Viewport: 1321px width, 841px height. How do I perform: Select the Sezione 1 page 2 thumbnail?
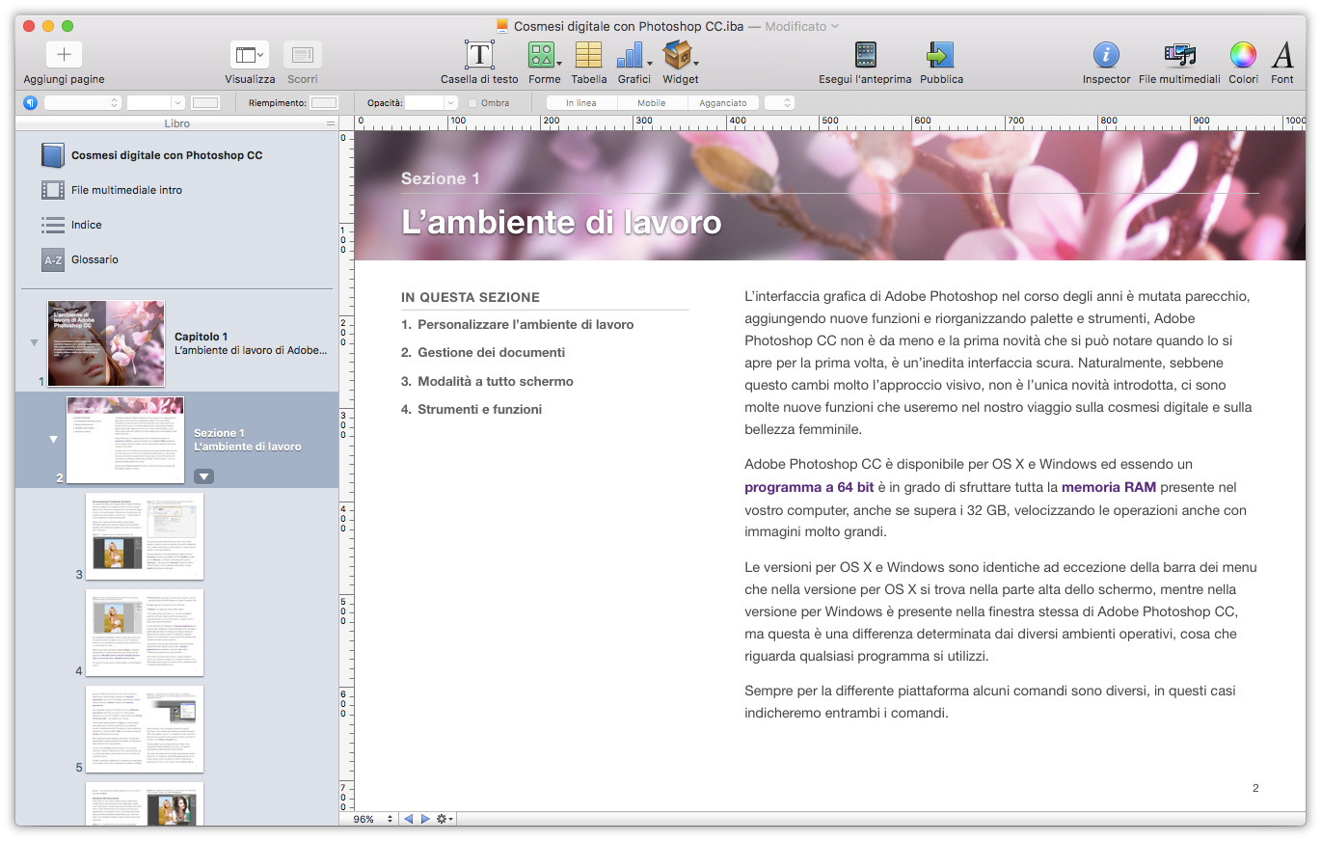tap(125, 440)
